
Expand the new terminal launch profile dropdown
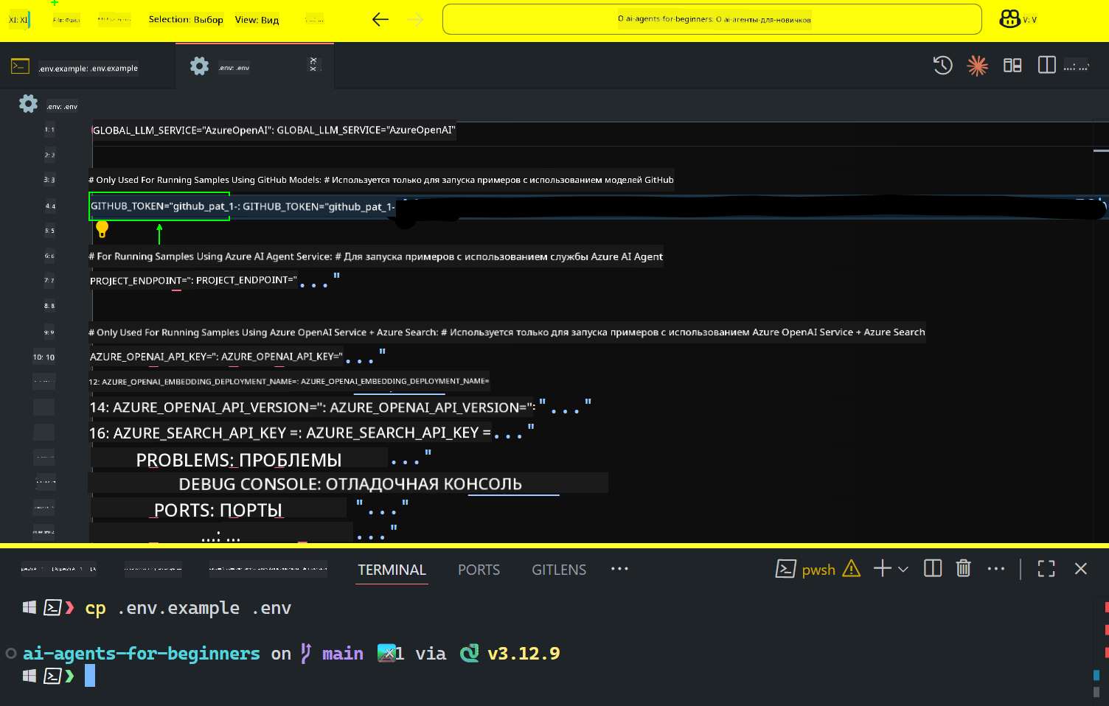click(903, 569)
